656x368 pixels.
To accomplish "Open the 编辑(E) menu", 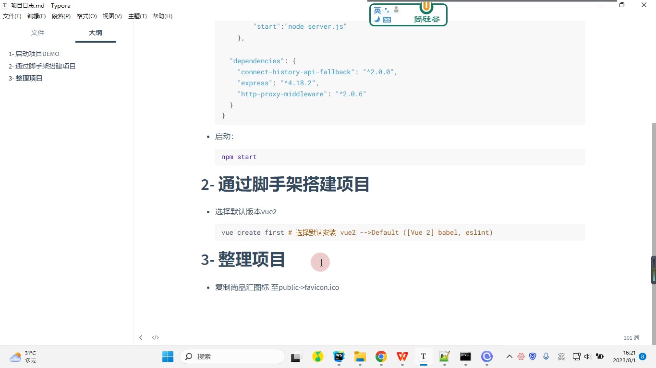I will 36,16.
